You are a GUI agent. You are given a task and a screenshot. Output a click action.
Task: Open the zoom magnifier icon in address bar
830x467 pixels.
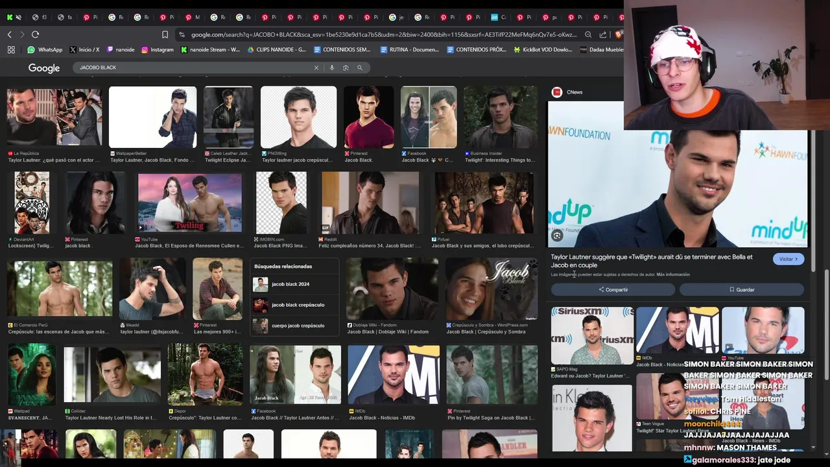pos(588,34)
